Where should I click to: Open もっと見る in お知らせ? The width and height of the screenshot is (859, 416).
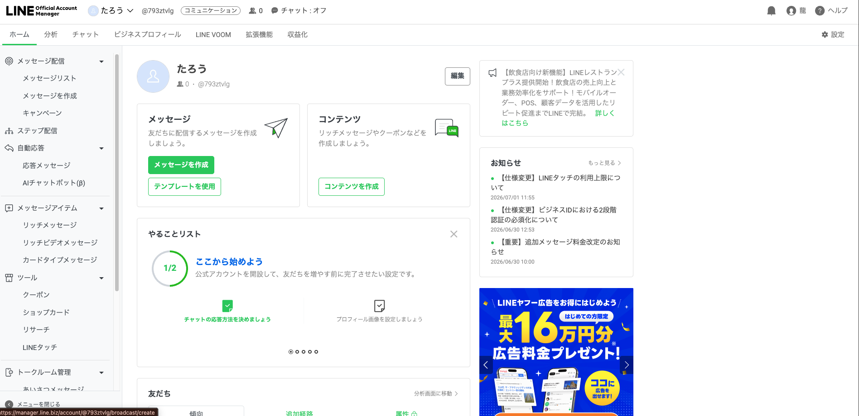point(604,163)
